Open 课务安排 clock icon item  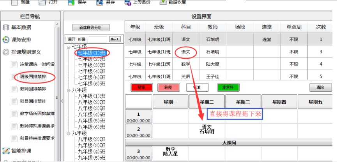point(21,40)
